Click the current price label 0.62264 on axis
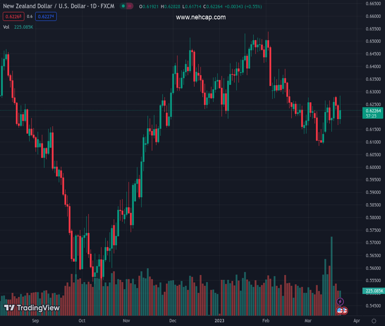This screenshot has height=326, width=385. (374, 111)
